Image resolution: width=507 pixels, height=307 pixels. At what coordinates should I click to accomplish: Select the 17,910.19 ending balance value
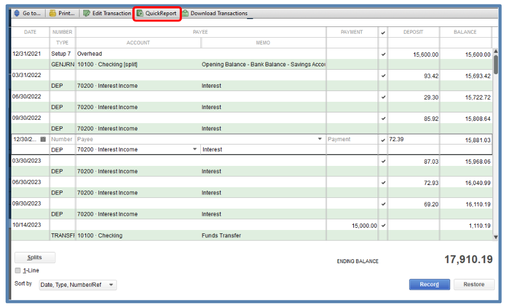[469, 259]
